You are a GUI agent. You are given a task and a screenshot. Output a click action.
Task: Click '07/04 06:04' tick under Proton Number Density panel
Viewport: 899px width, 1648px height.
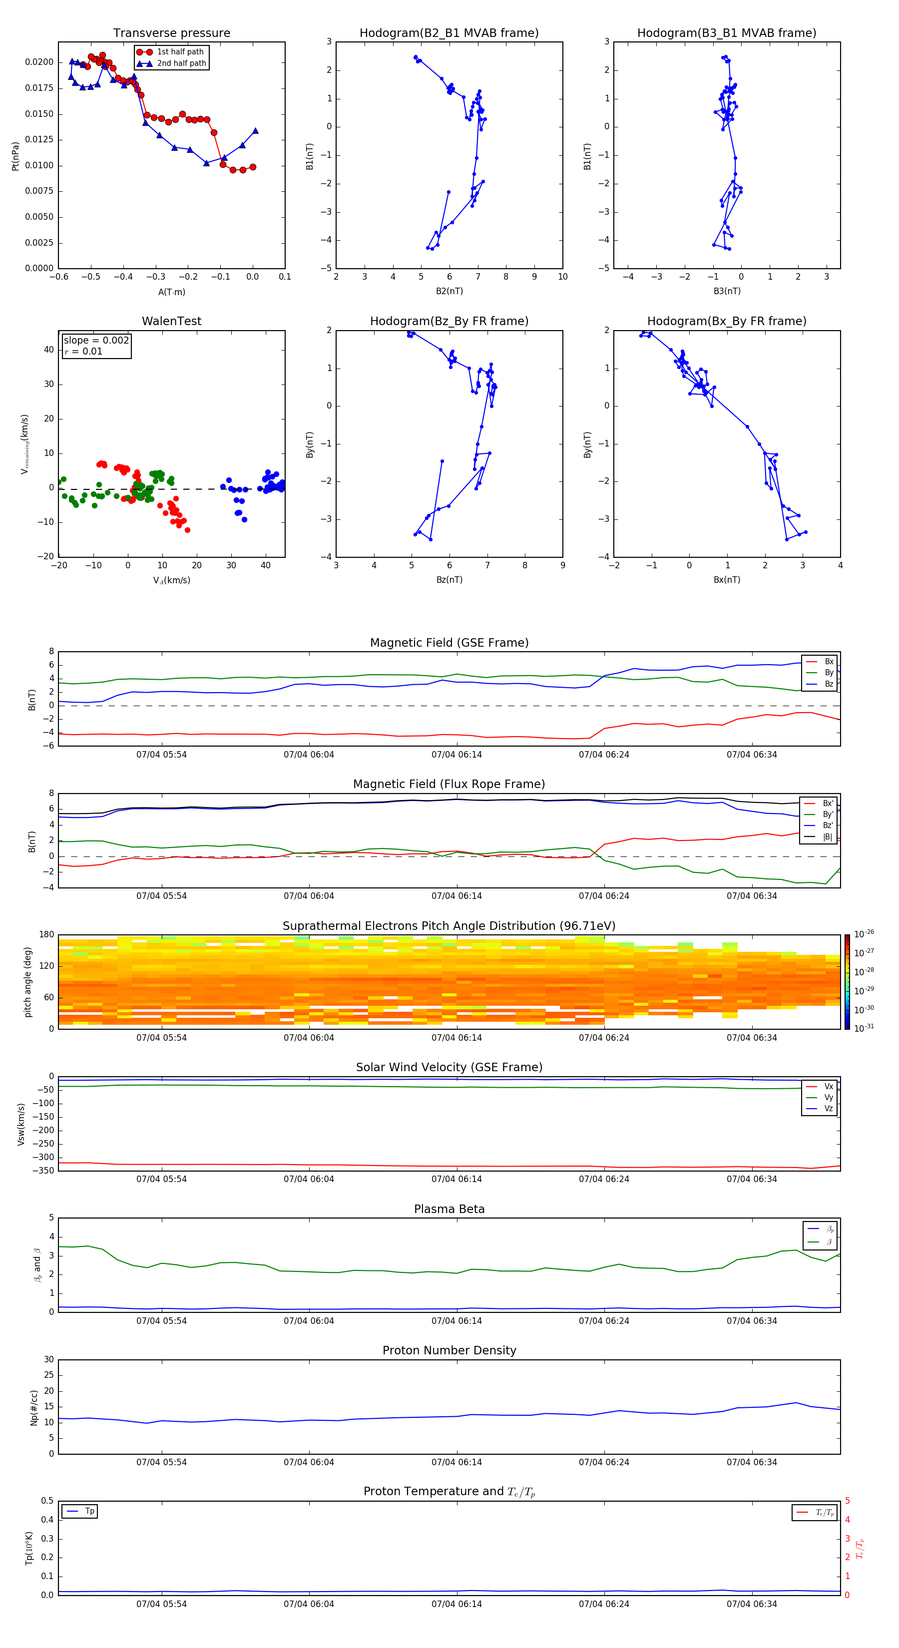[309, 1462]
